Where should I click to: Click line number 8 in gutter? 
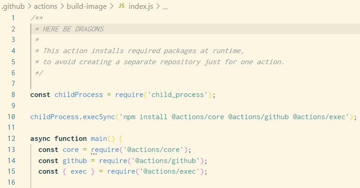[x=13, y=94]
